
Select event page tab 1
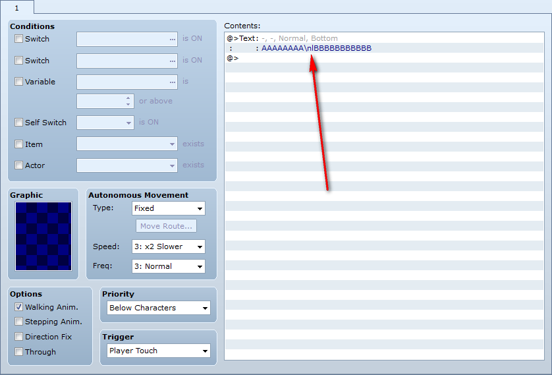17,8
